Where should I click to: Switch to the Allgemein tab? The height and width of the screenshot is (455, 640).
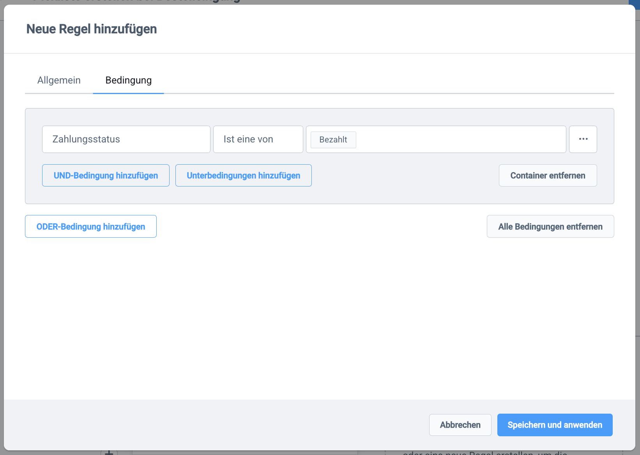point(59,80)
